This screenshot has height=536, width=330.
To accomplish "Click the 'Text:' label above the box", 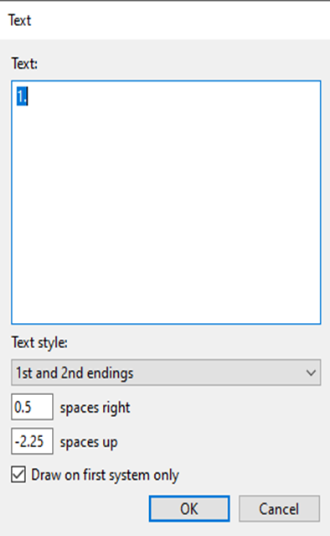I will [24, 64].
